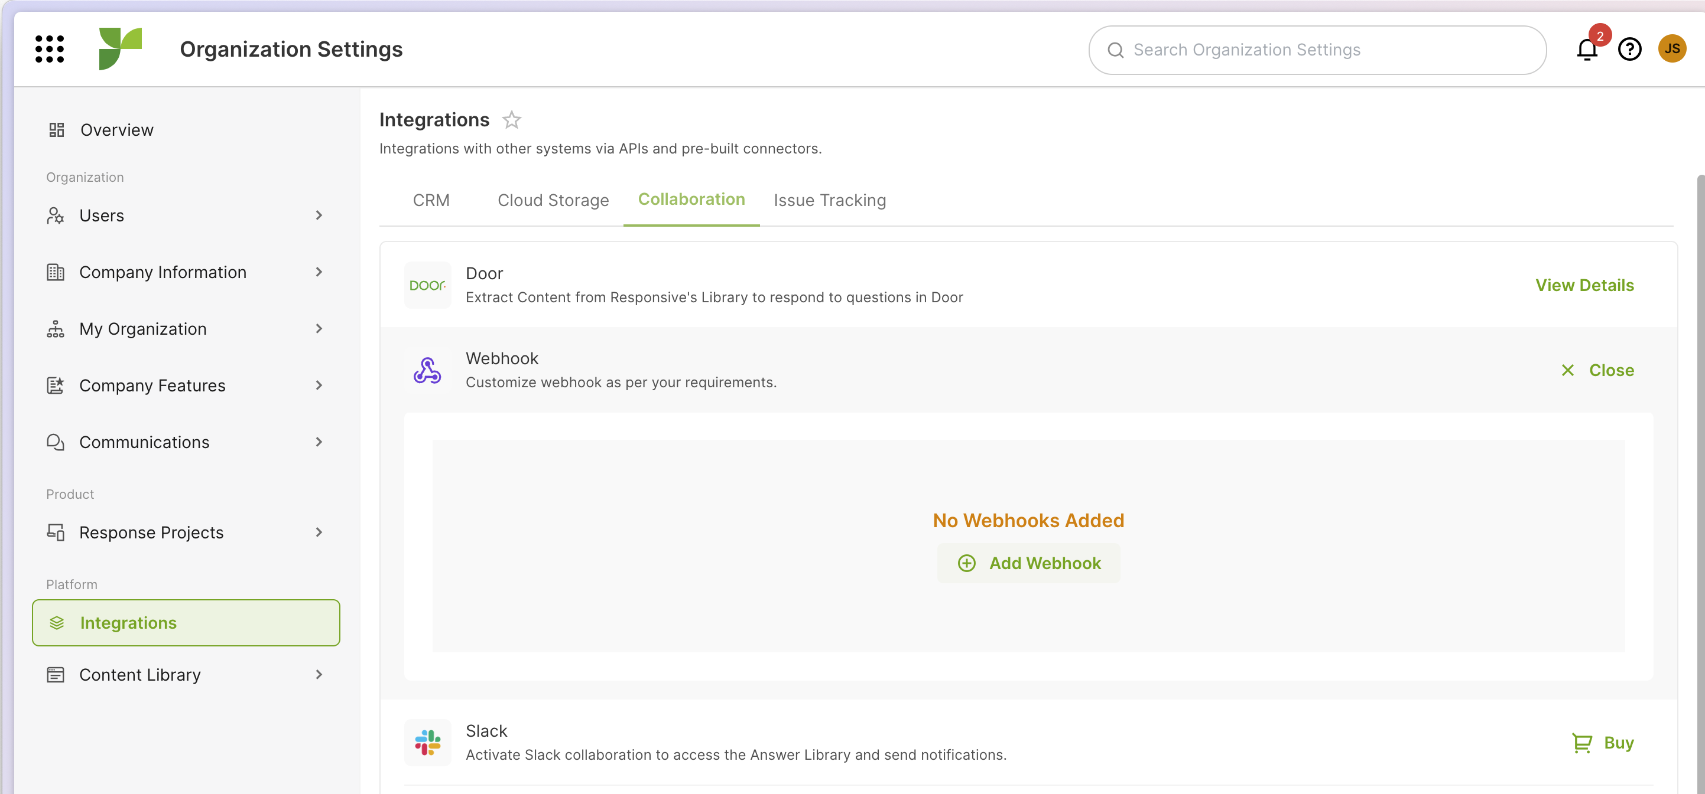The image size is (1705, 794).
Task: Click the Webhook title text
Action: pos(502,358)
